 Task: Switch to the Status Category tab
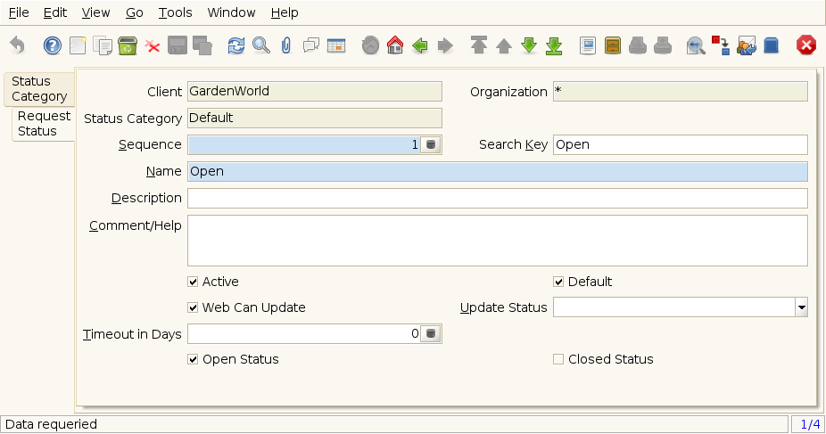[39, 89]
